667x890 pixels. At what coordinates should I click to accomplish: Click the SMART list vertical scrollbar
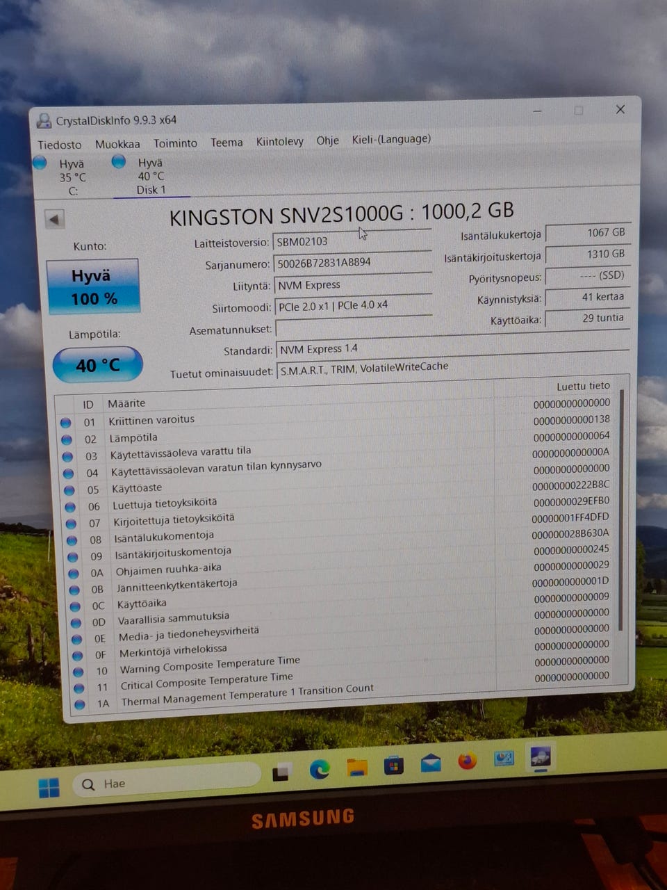[621, 511]
